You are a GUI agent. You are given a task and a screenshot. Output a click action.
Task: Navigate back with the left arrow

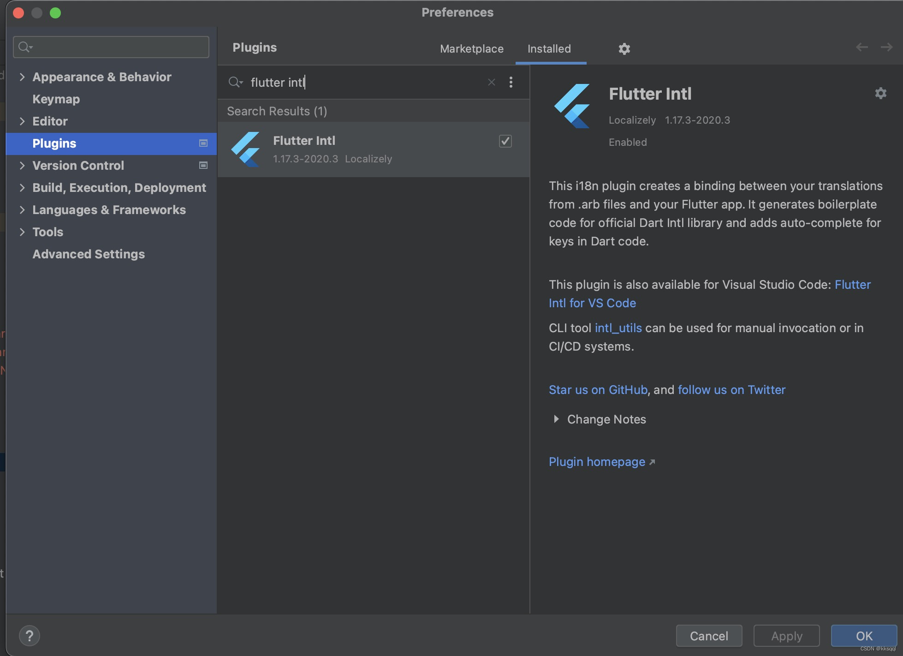(x=861, y=47)
